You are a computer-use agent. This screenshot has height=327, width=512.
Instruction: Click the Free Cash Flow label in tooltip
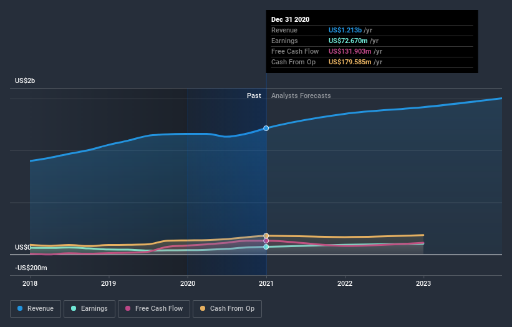(x=295, y=51)
